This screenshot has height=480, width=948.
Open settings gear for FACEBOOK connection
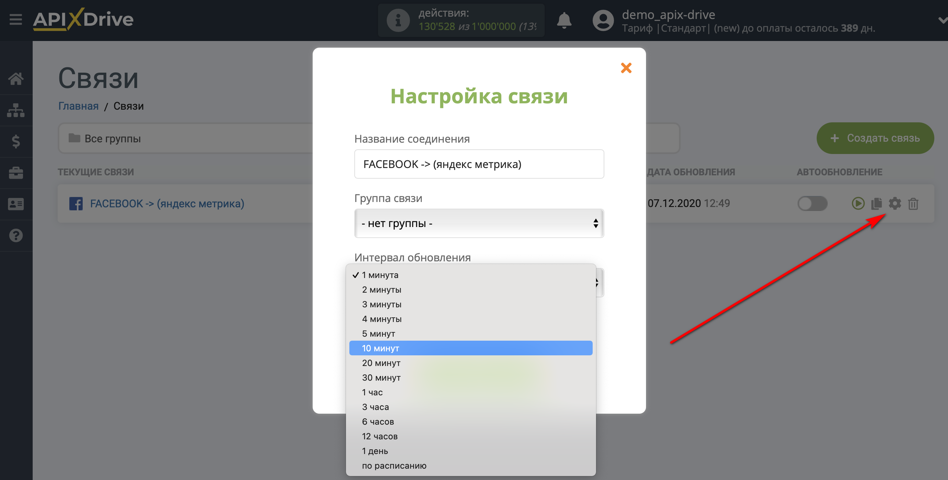point(895,204)
